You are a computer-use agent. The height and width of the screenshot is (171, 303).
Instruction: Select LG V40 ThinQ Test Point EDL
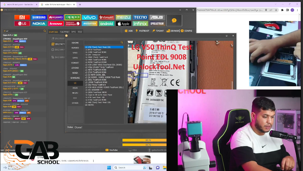[x=104, y=102]
